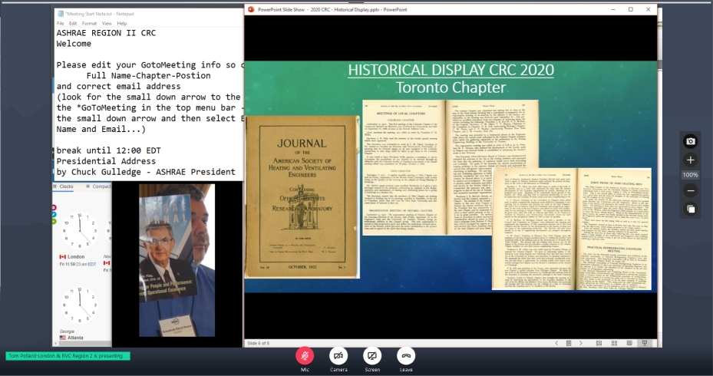Go to previous slide in slideshow bar
The height and width of the screenshot is (376, 713).
[556, 343]
